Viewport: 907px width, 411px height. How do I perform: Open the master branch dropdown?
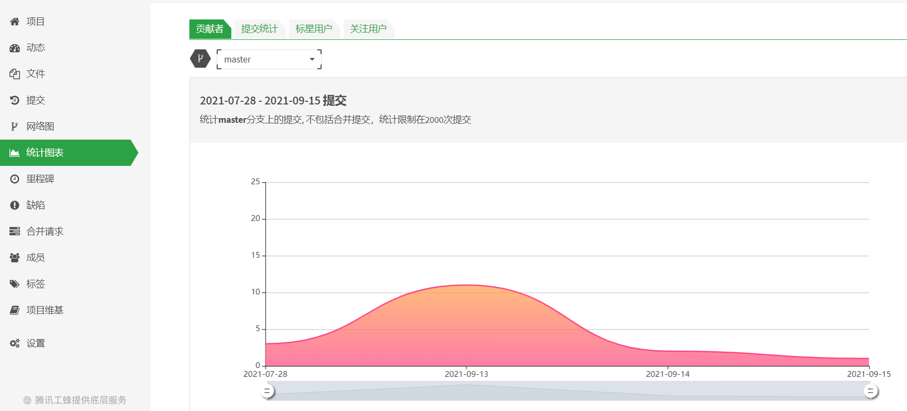point(269,59)
